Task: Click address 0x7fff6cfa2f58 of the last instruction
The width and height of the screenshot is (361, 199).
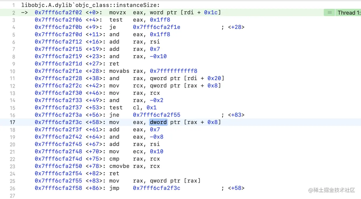Action: [58, 188]
